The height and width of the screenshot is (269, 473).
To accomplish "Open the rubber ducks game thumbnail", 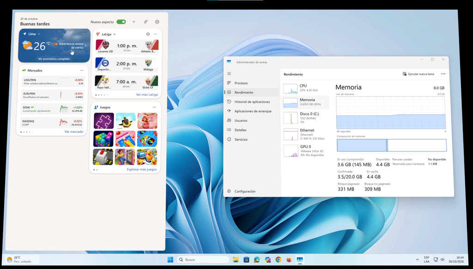I will pos(147,156).
